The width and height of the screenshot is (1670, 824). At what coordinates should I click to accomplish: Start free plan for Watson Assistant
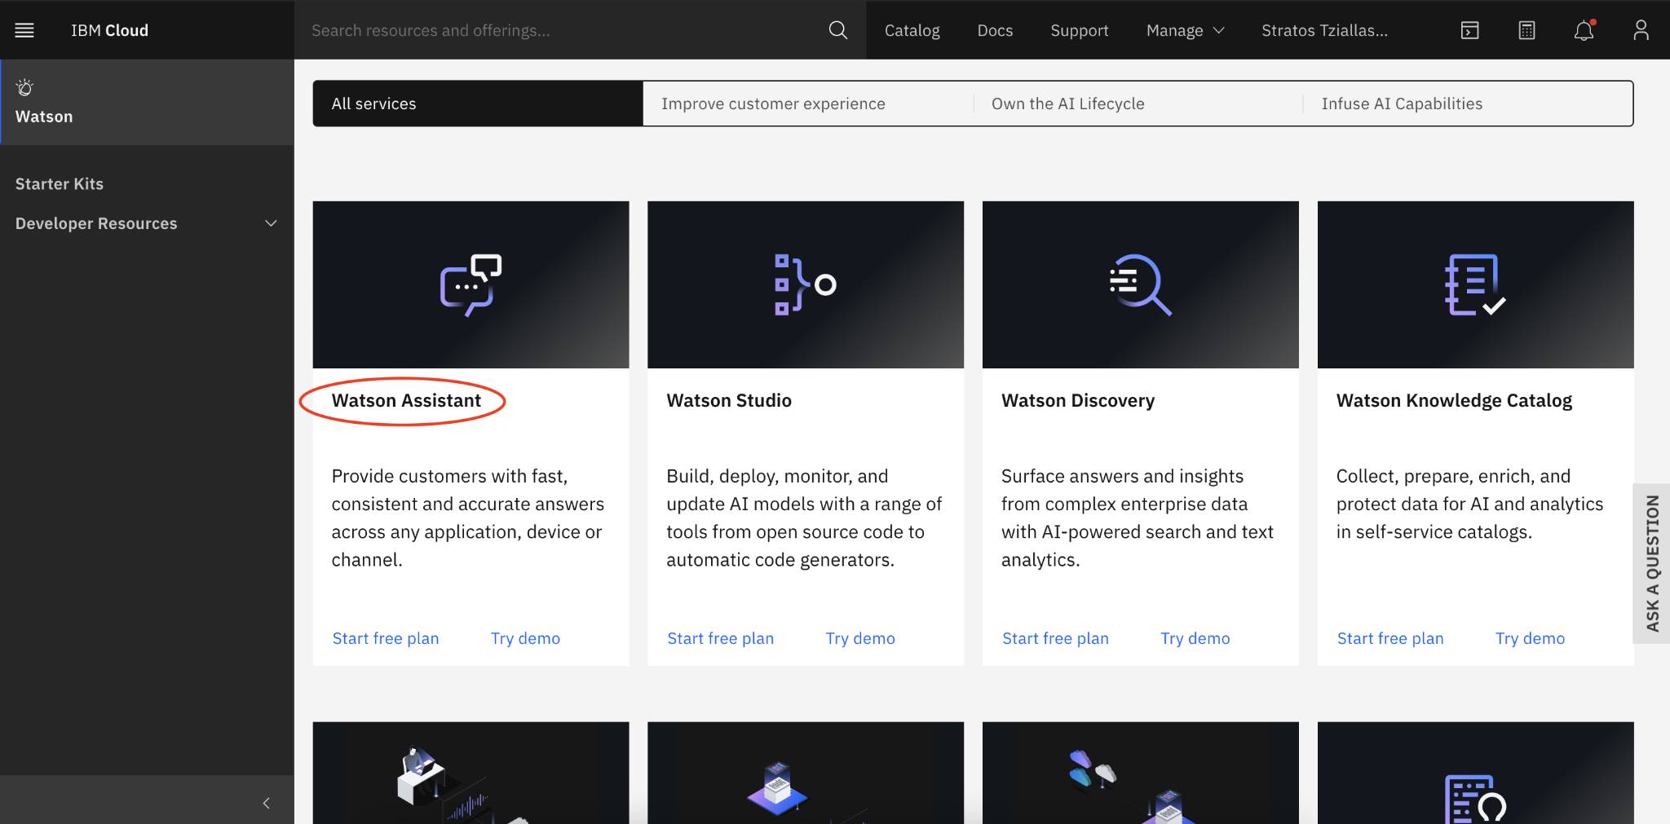tap(386, 638)
